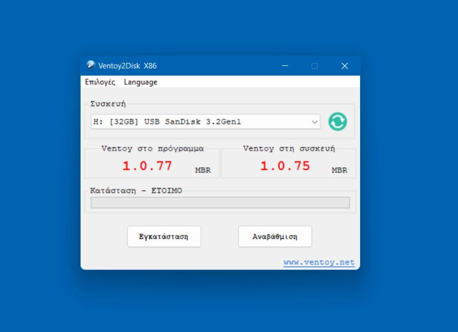The image size is (458, 332).
Task: Click the Ventoy στη συσκευή group label
Action: pos(289,148)
